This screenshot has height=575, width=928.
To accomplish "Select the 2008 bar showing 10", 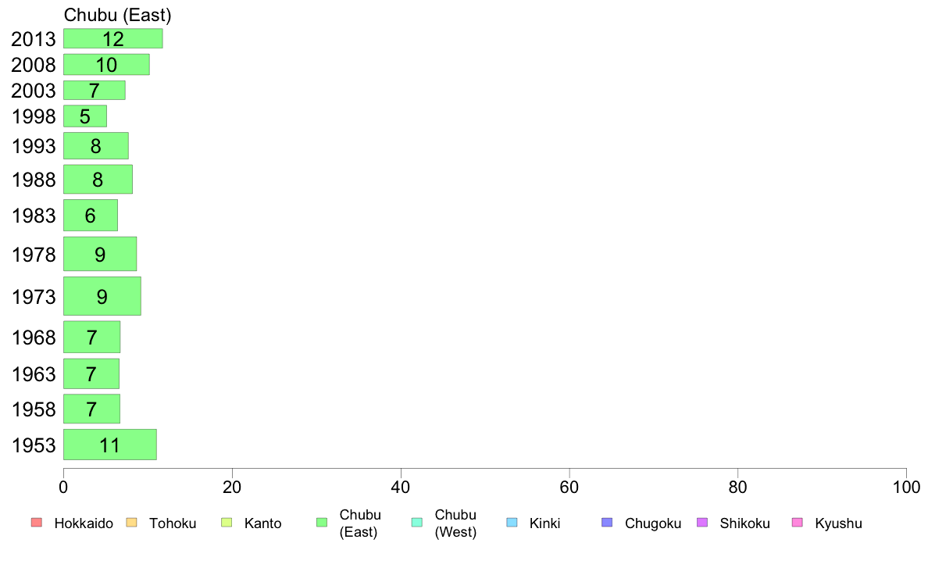I will point(106,65).
